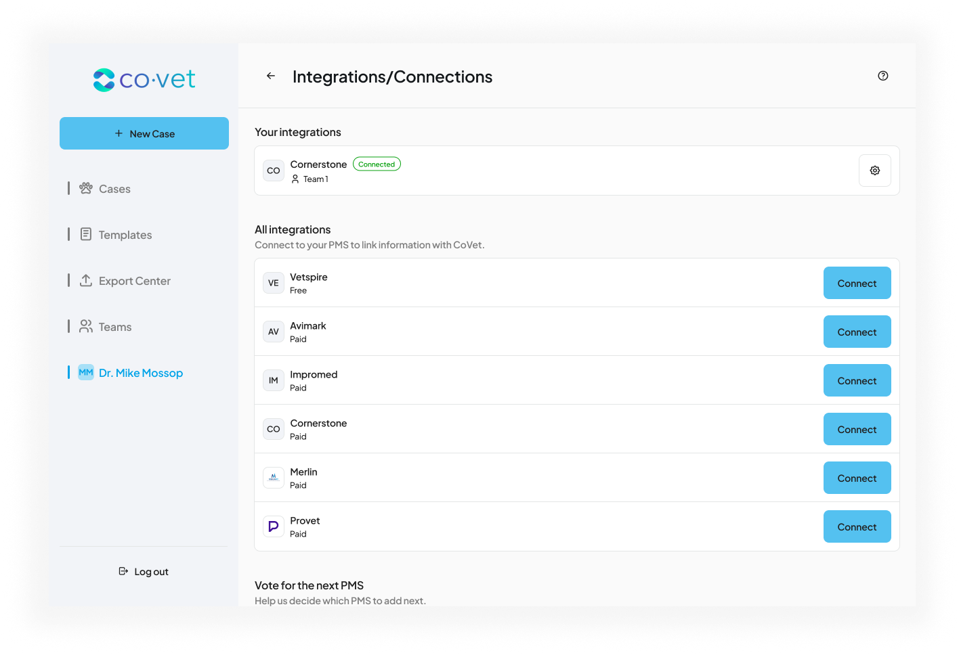This screenshot has height=655, width=959.
Task: Click the All integrations heading
Action: (x=293, y=229)
